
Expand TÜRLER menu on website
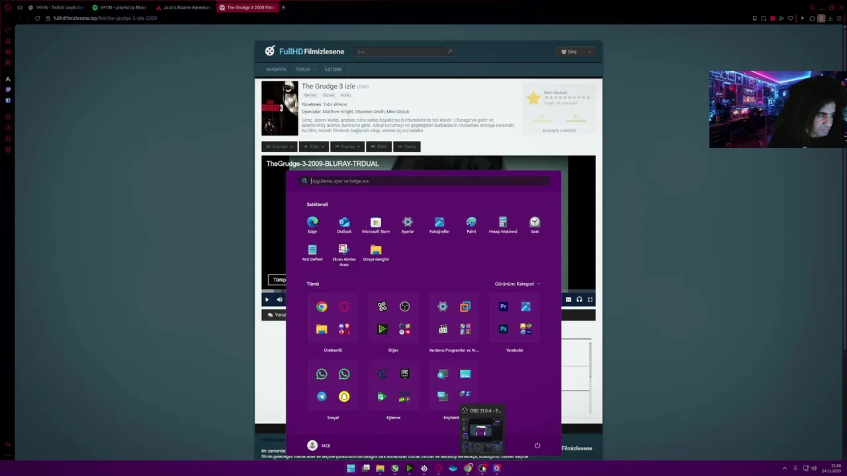pyautogui.click(x=305, y=69)
